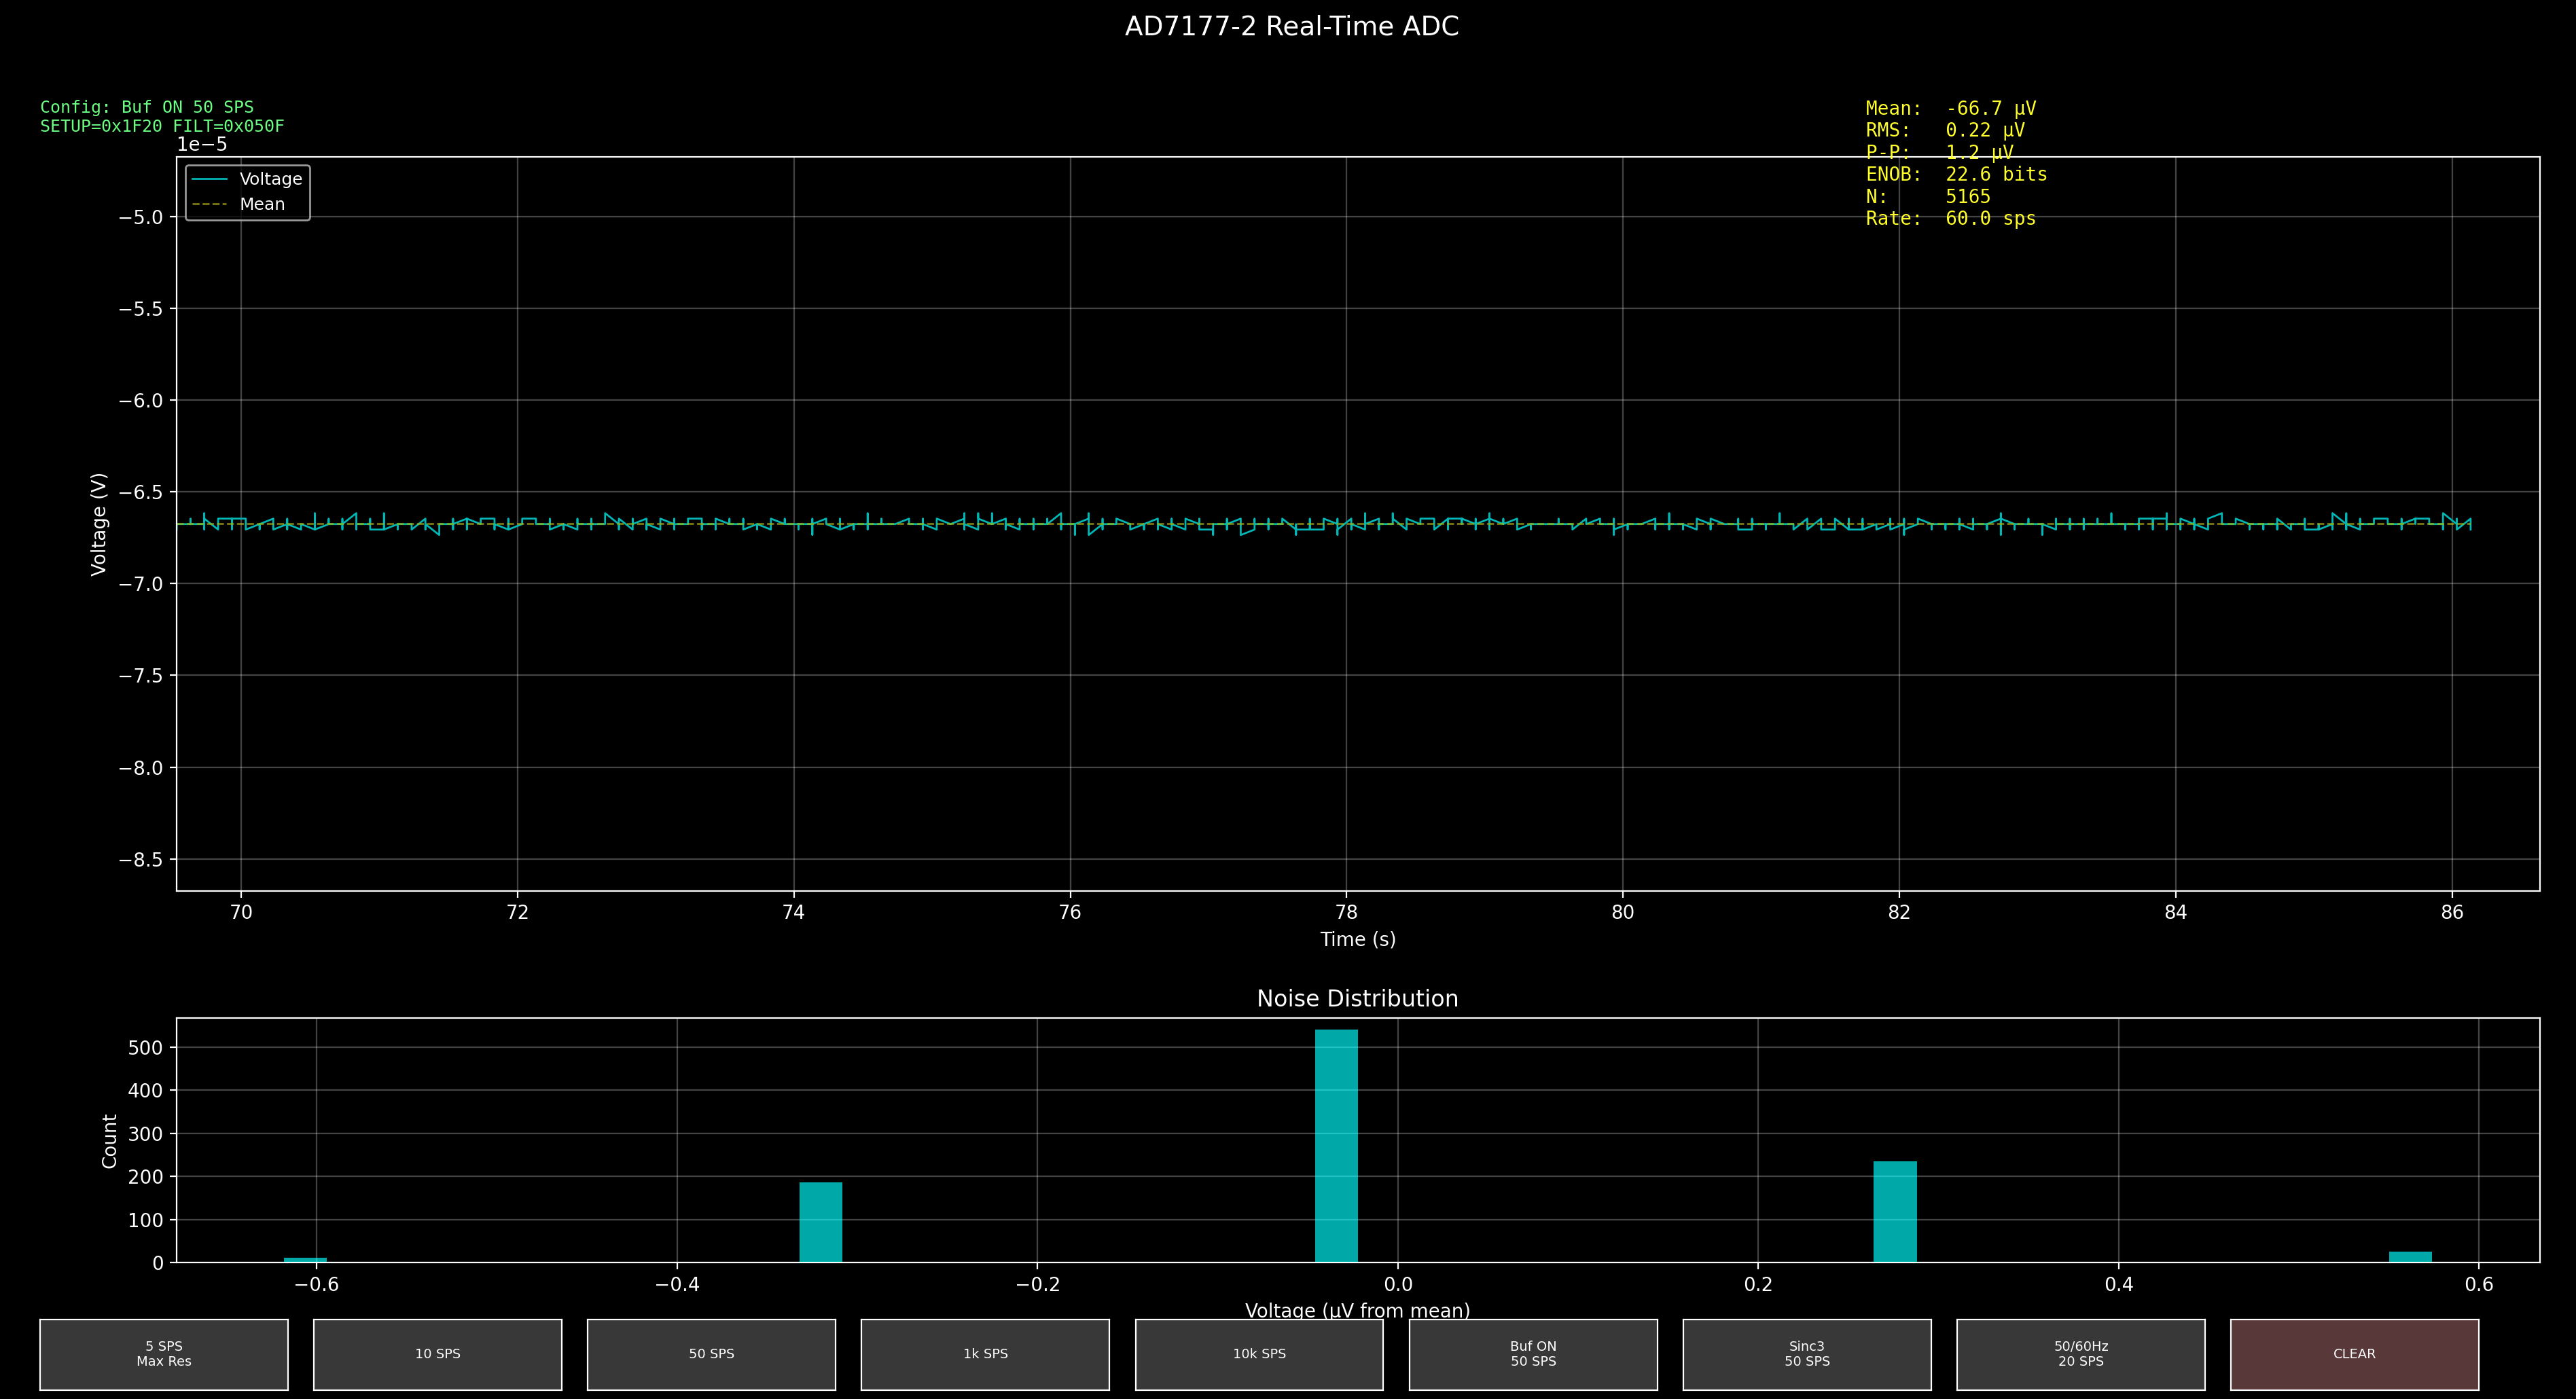2576x1399 pixels.
Task: Click the histogram bar near -0.32 µV
Action: pyautogui.click(x=820, y=1222)
